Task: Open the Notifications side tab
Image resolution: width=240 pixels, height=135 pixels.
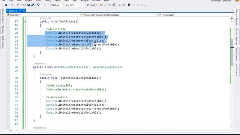Action: tap(237, 70)
